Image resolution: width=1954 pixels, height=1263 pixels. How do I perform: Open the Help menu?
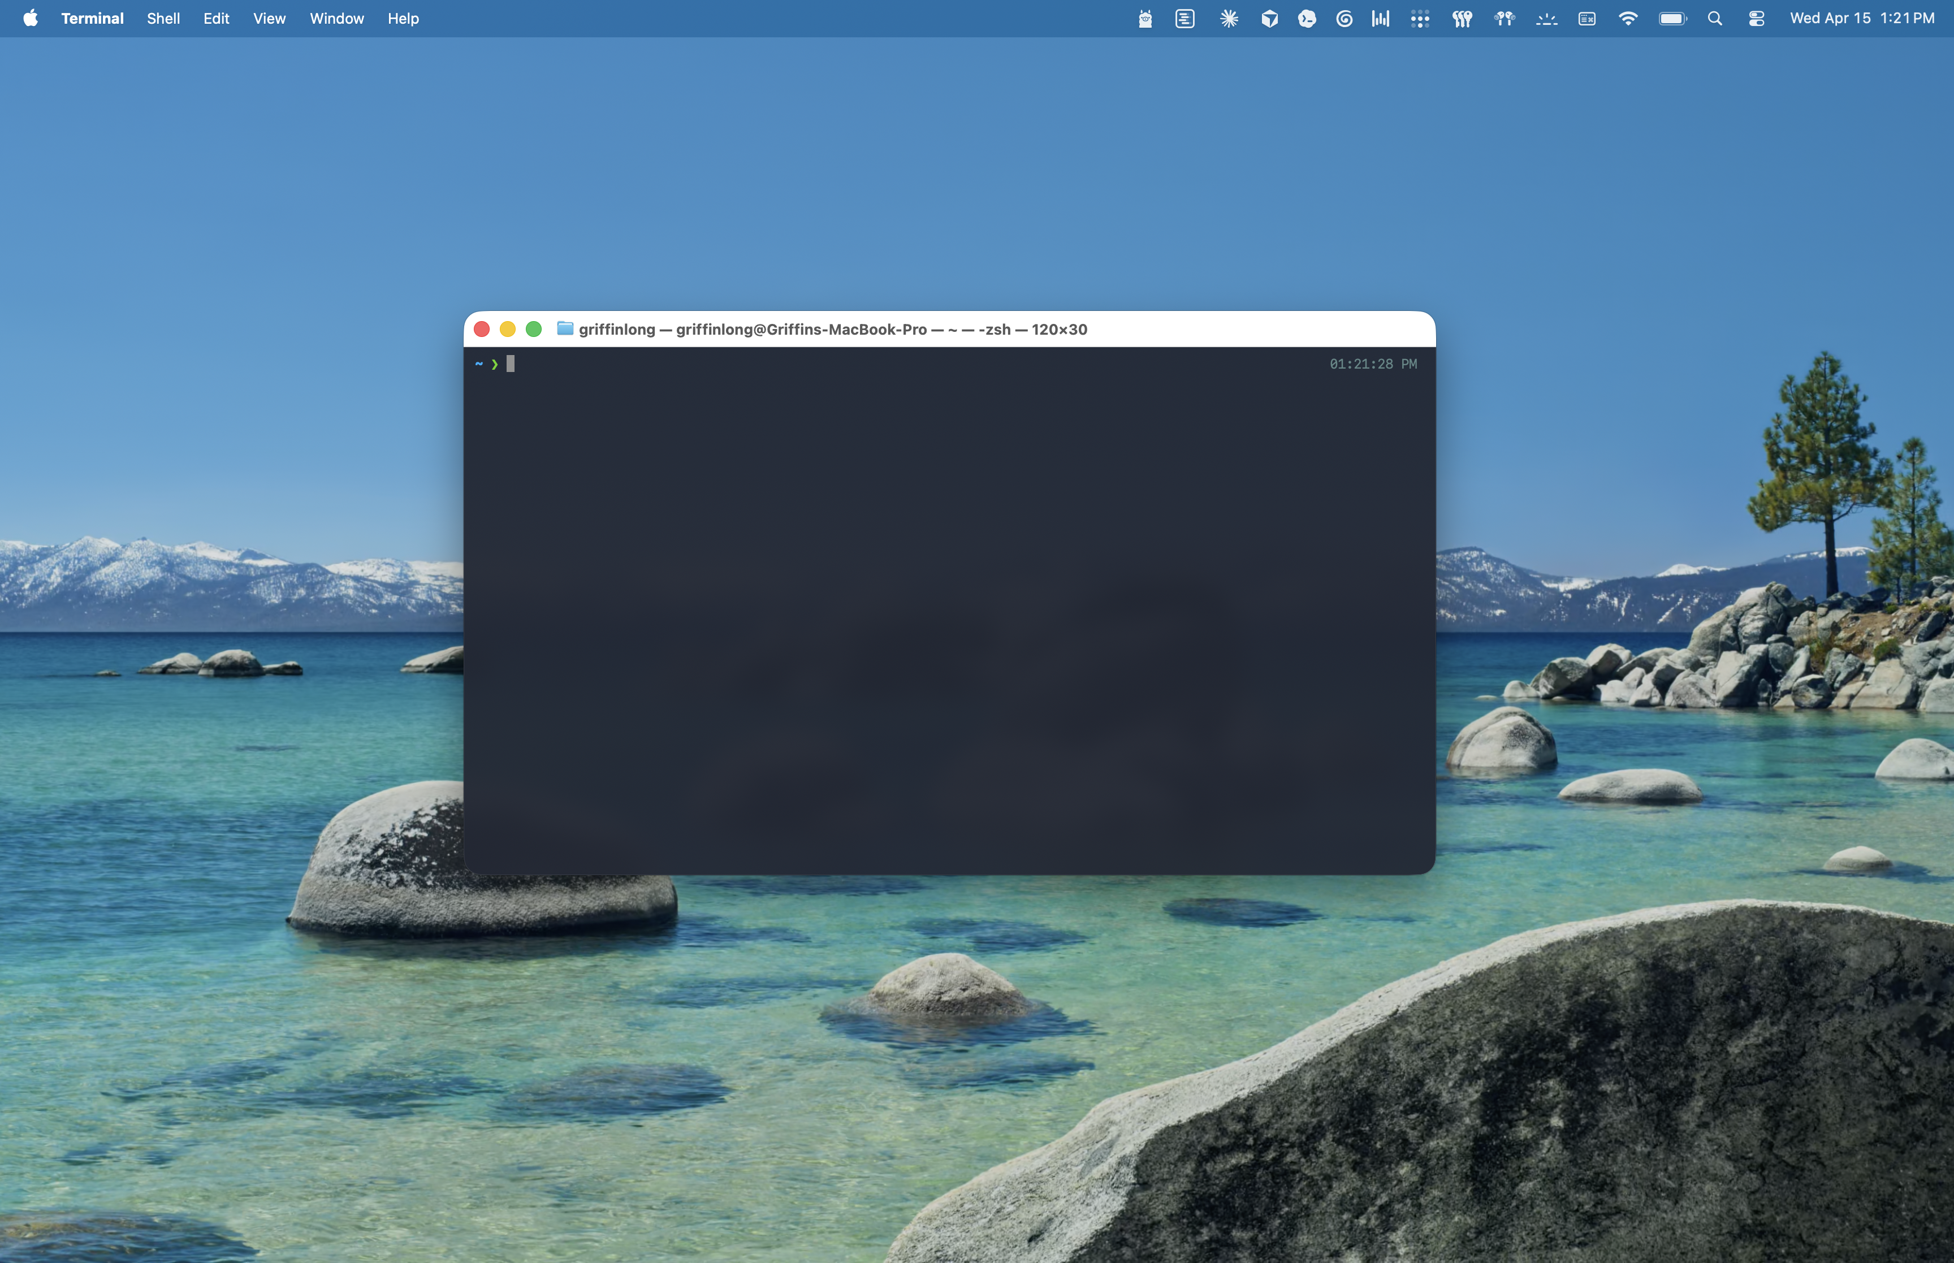(x=403, y=17)
